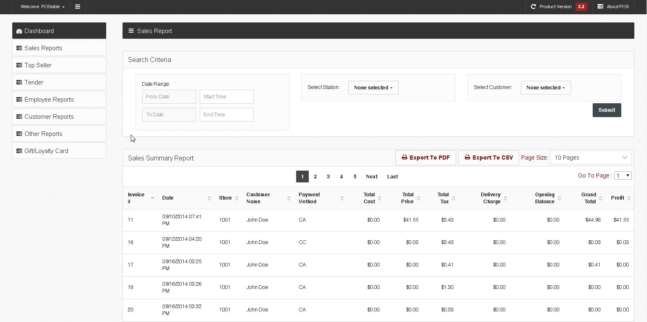The image size is (647, 322).
Task: Open the Welcome: POSsible user dropdown
Action: (x=42, y=7)
